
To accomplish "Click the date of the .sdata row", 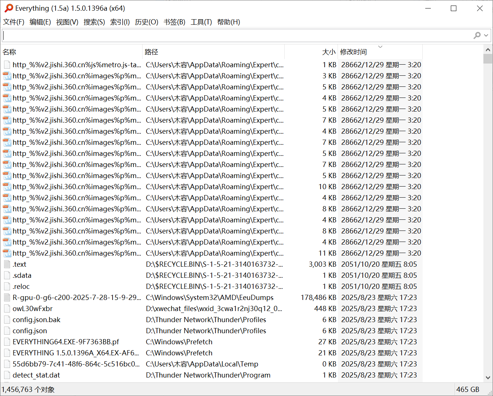I will pyautogui.click(x=379, y=276).
